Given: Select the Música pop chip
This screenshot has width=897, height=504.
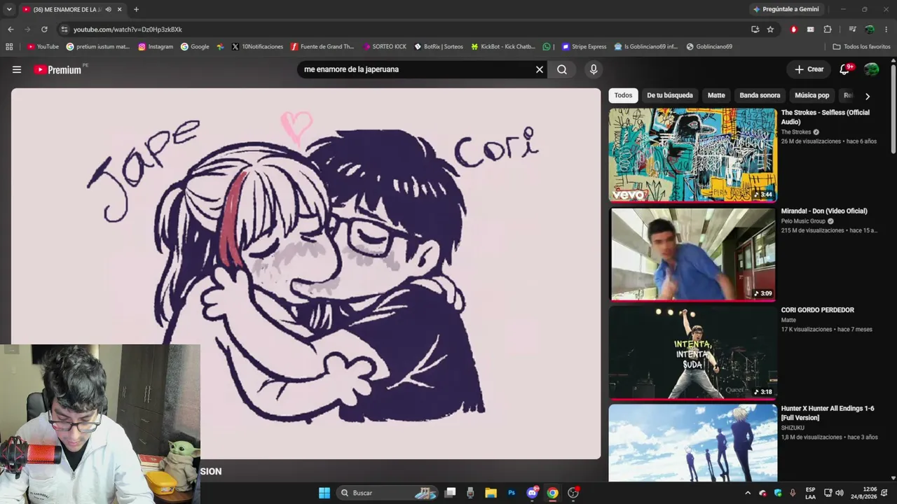Looking at the screenshot, I should [x=812, y=95].
